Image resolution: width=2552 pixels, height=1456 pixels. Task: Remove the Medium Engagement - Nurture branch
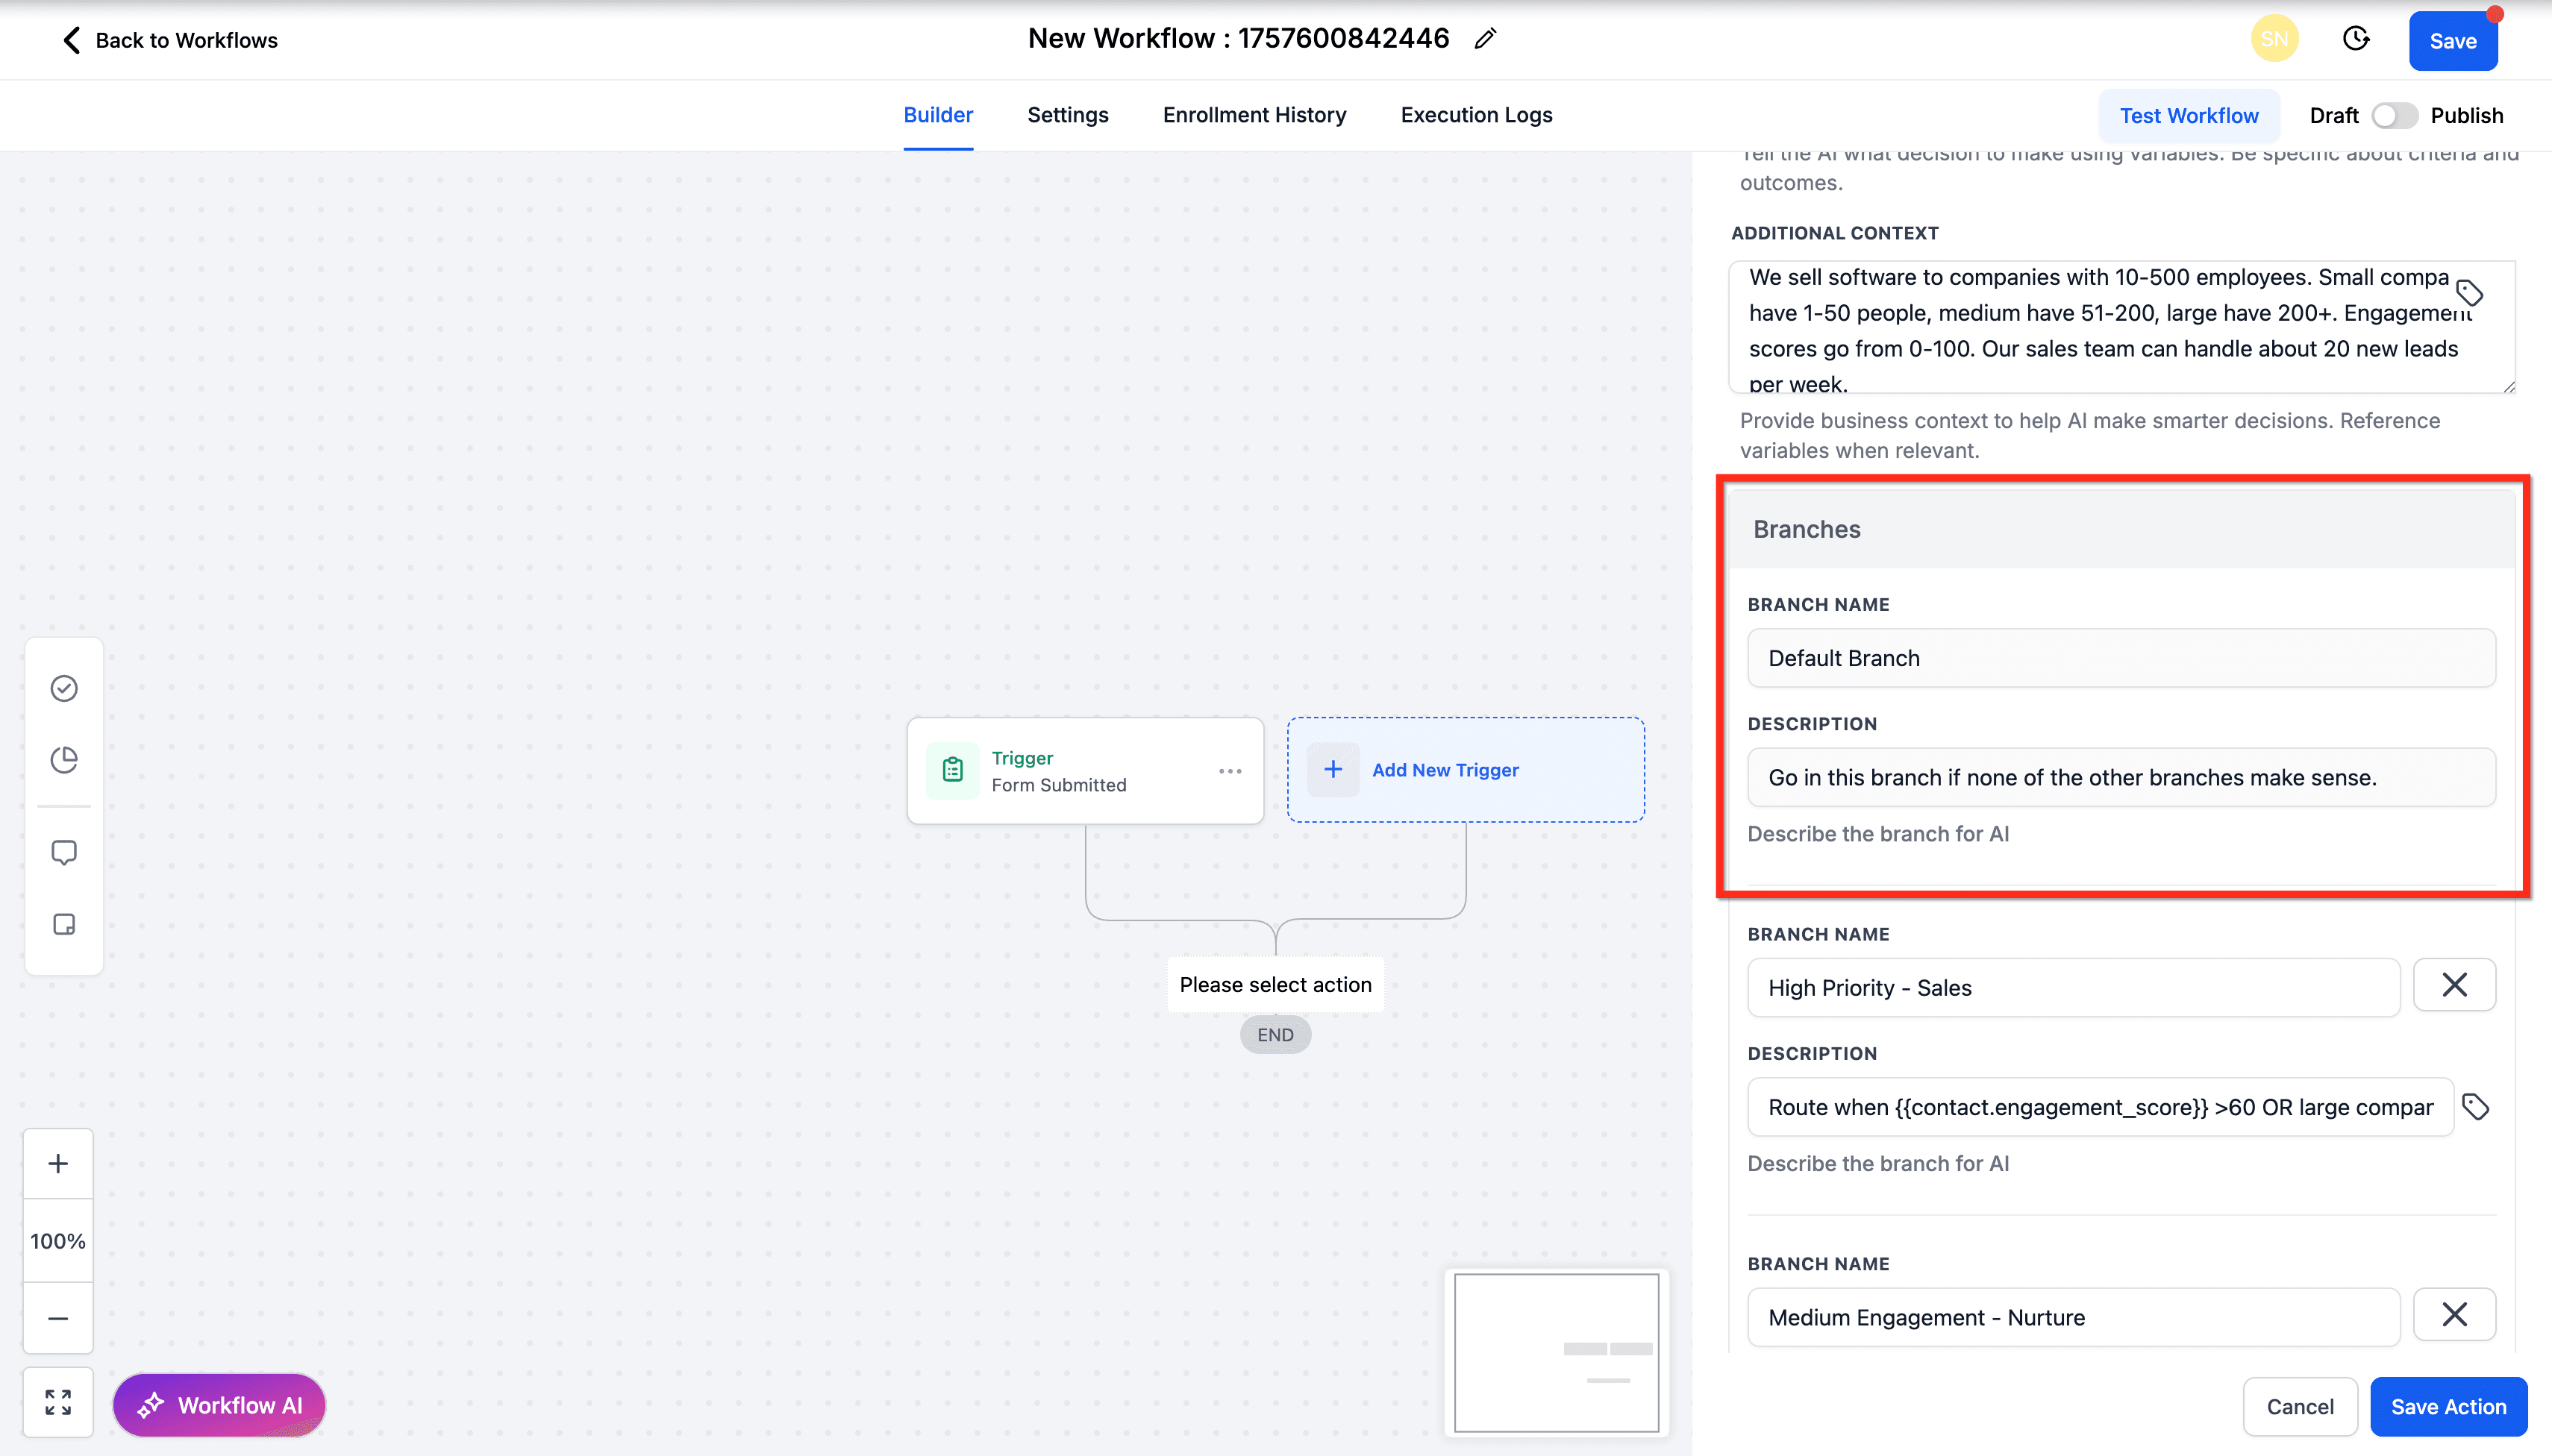tap(2454, 1314)
